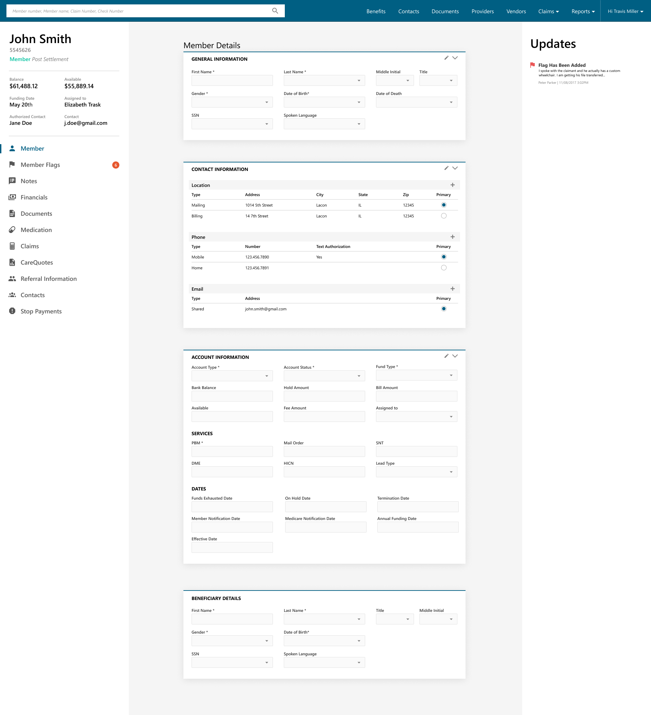This screenshot has width=651, height=715.
Task: Add a new Email with plus icon
Action: click(452, 289)
